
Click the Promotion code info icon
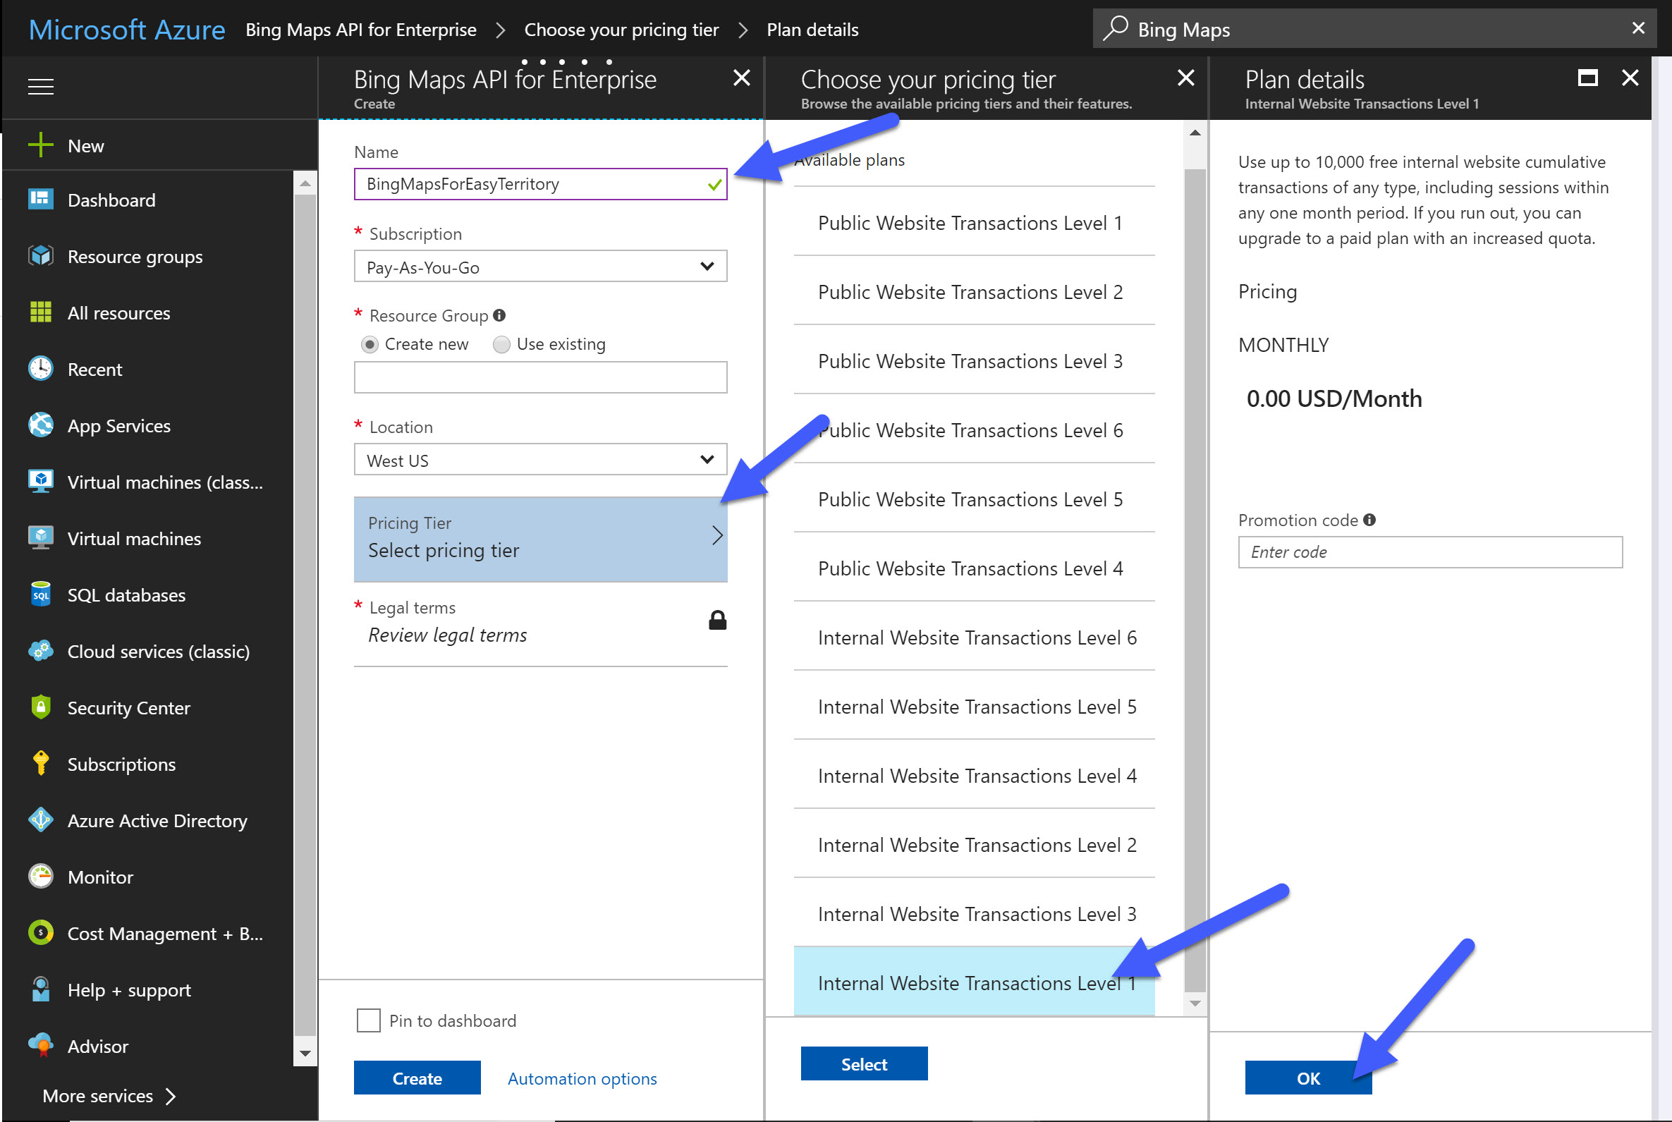point(1369,520)
